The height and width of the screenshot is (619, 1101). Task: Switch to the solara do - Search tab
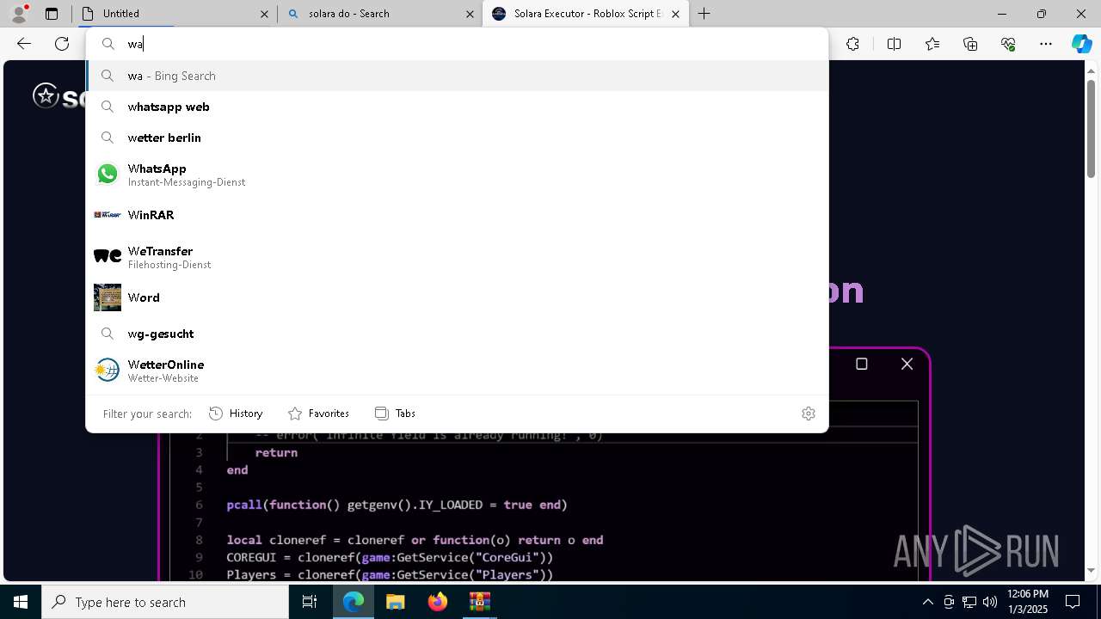[x=379, y=14]
